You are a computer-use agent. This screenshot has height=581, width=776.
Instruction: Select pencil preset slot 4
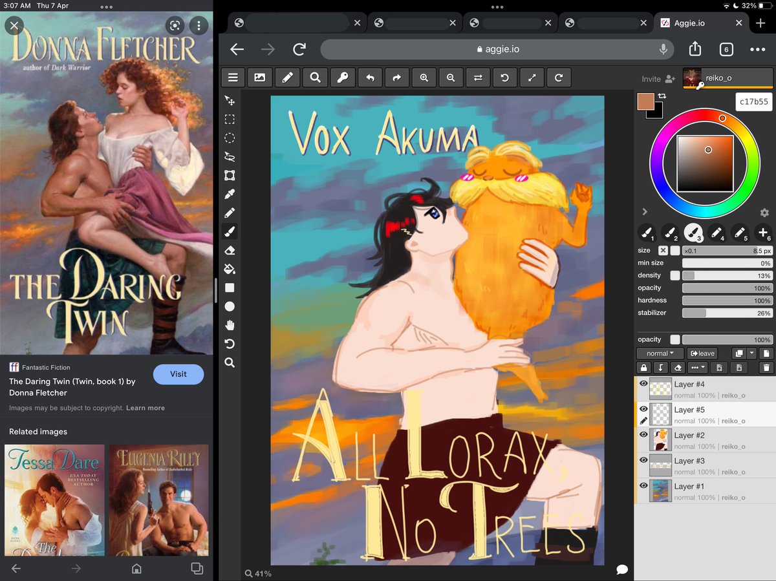[717, 233]
